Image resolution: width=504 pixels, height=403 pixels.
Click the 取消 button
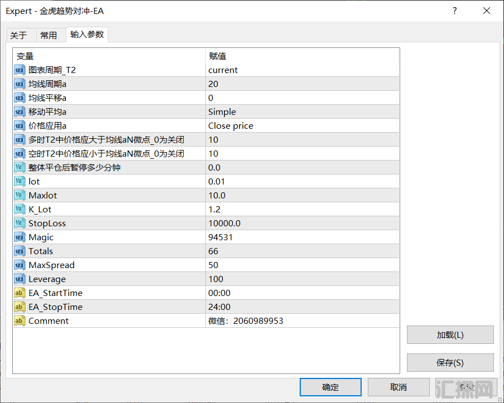(399, 387)
